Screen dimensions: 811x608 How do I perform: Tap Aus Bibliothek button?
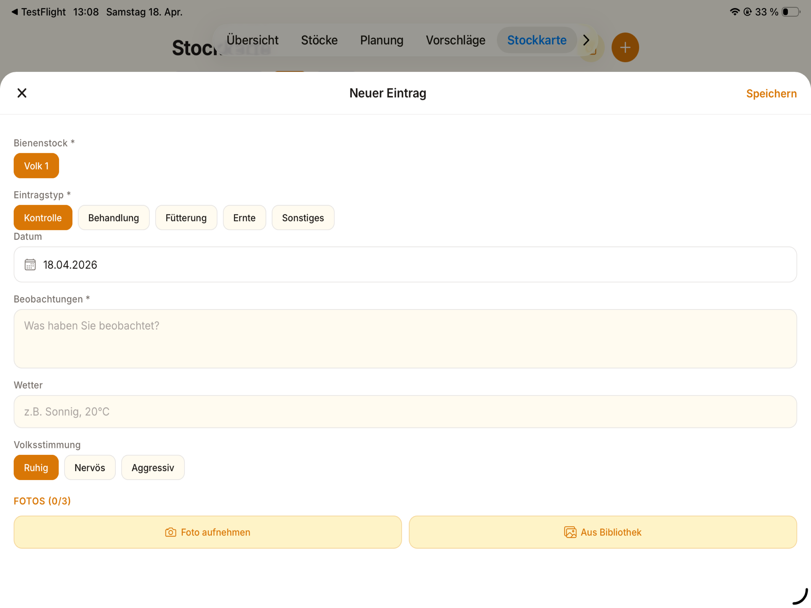(603, 532)
